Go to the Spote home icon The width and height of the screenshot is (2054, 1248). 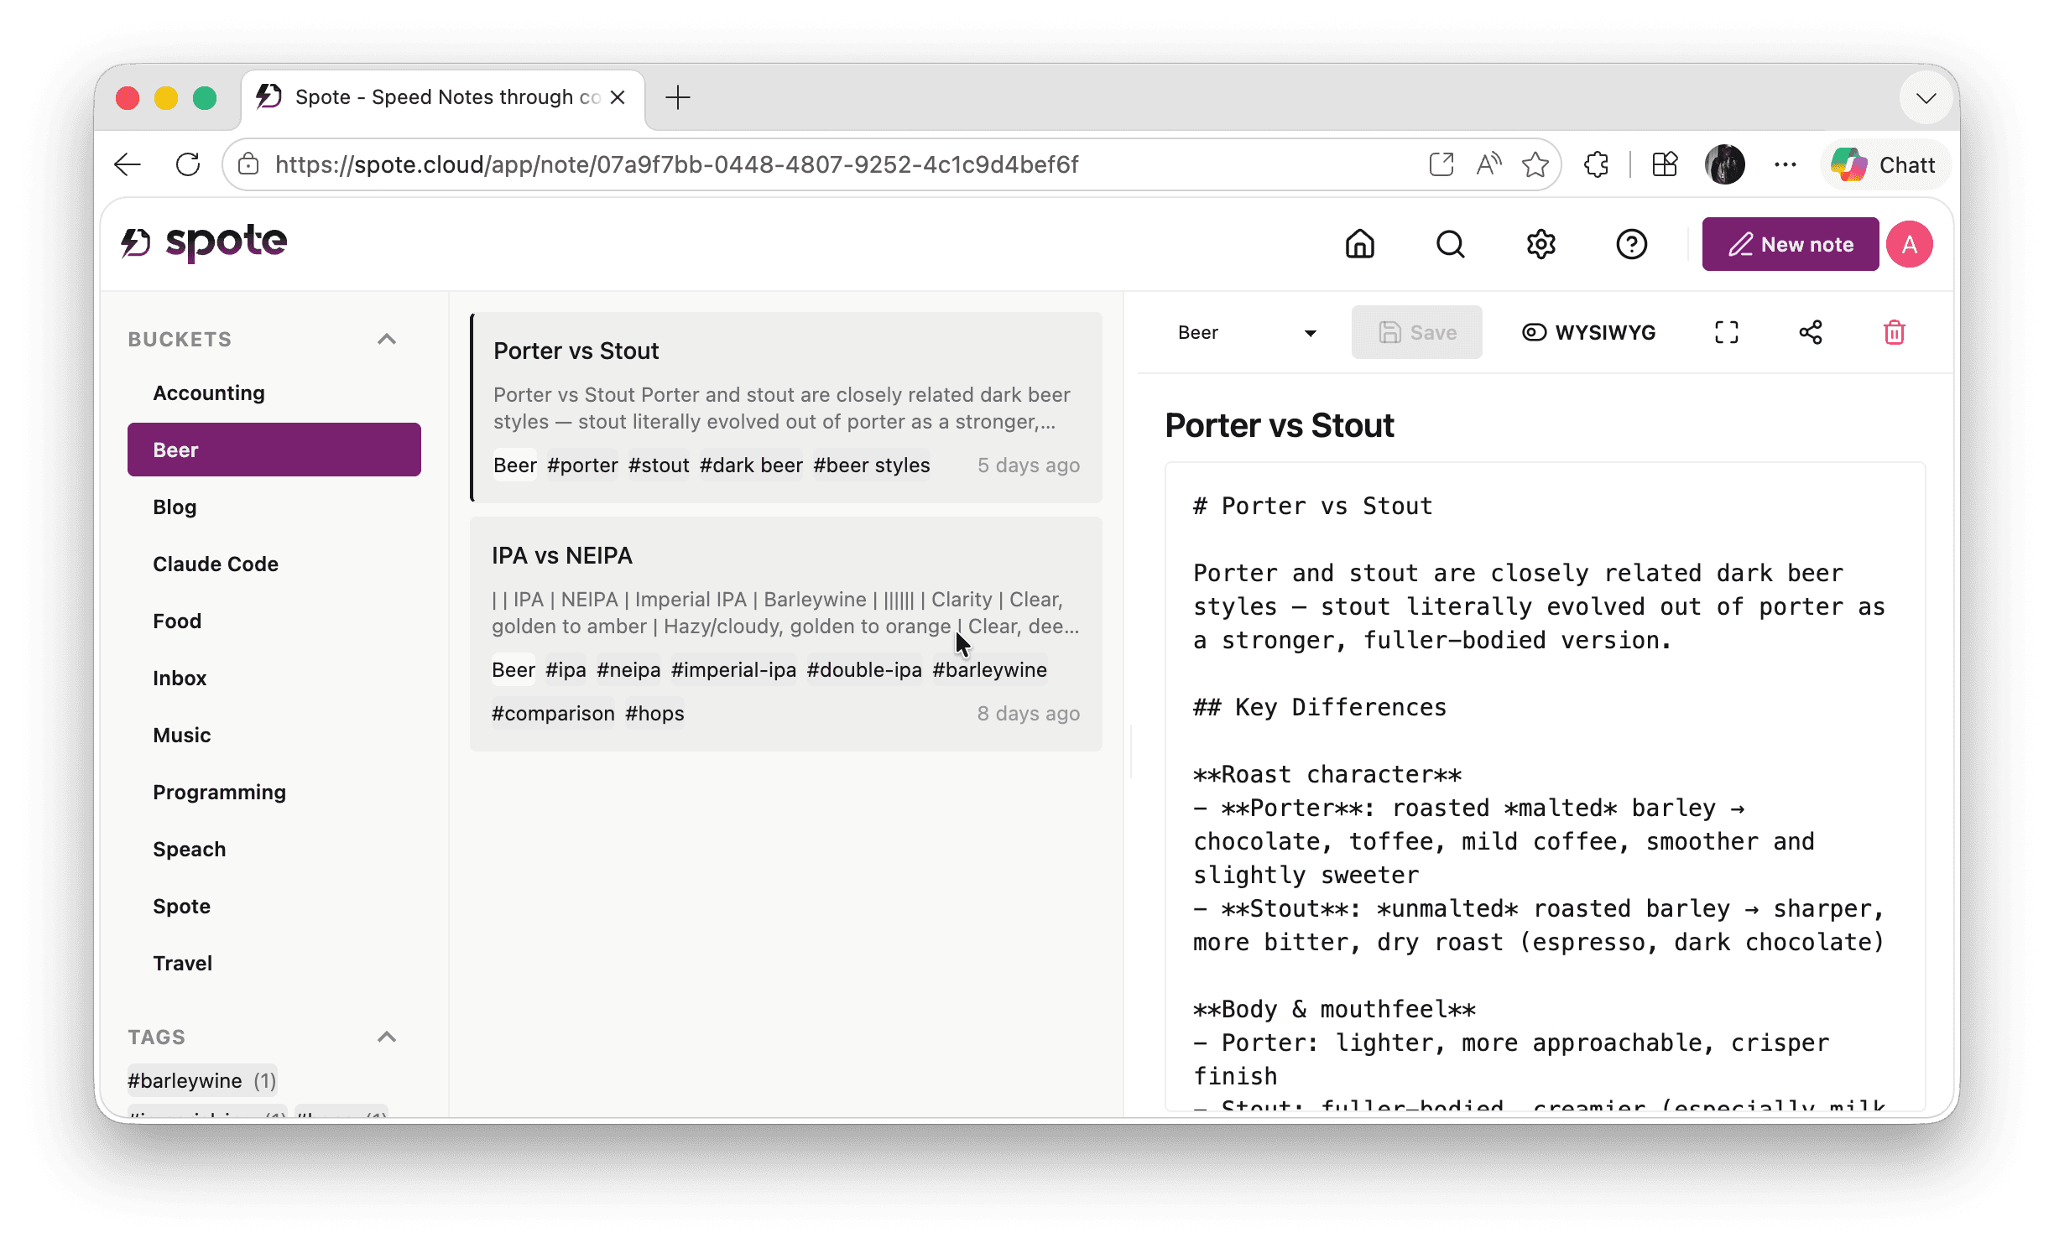pyautogui.click(x=1359, y=244)
